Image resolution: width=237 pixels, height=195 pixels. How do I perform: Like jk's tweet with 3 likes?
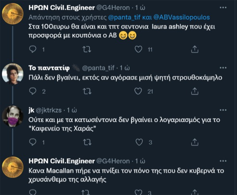click(x=138, y=142)
